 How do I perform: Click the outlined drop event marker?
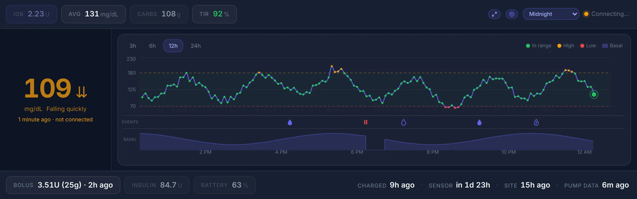[x=403, y=122]
